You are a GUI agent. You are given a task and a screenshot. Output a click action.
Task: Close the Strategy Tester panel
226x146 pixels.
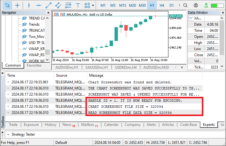[2, 132]
